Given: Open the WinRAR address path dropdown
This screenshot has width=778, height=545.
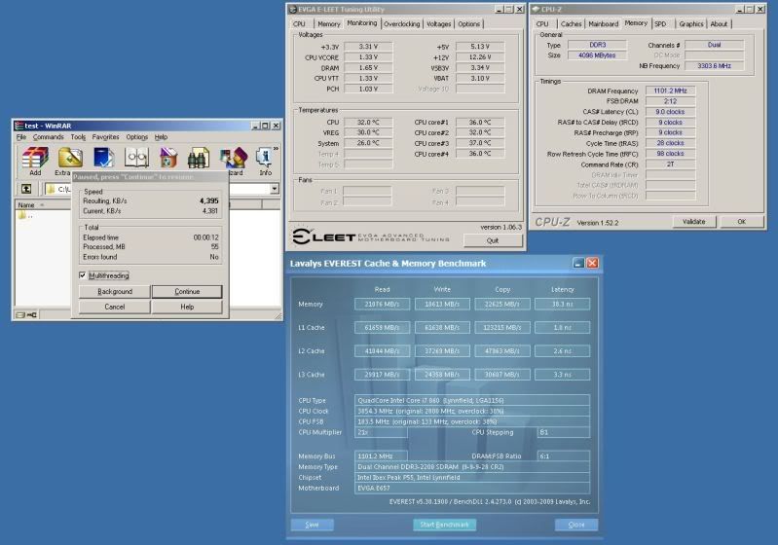Looking at the screenshot, I should (x=275, y=189).
